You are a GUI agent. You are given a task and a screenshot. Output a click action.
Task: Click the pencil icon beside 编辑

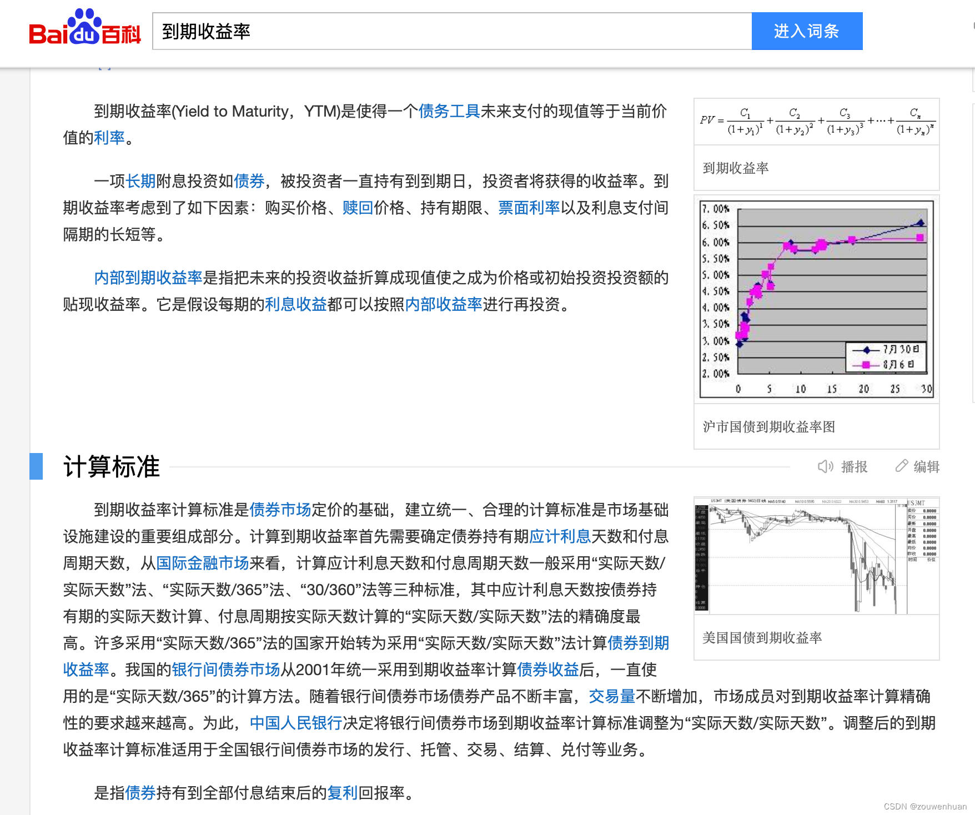902,466
